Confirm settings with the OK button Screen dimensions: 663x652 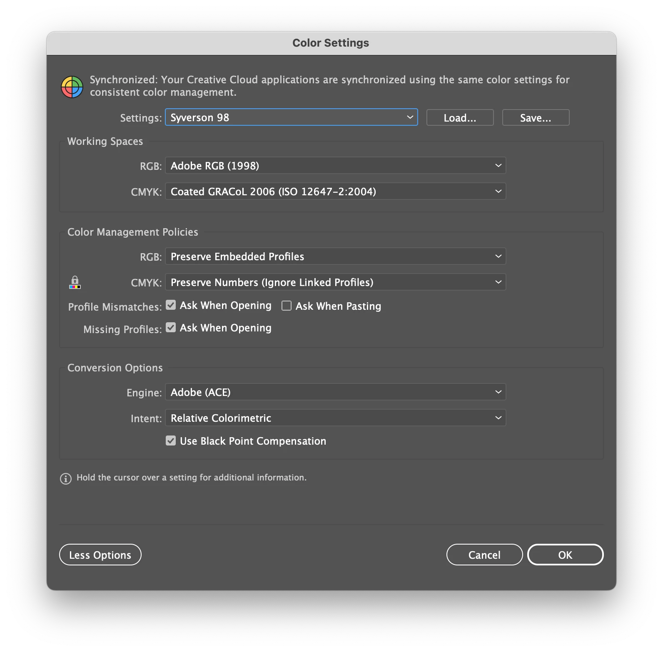tap(566, 555)
